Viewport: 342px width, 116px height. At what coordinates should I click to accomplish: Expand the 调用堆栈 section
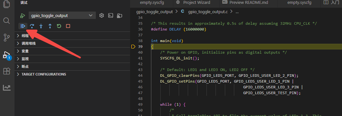pos(72,43)
